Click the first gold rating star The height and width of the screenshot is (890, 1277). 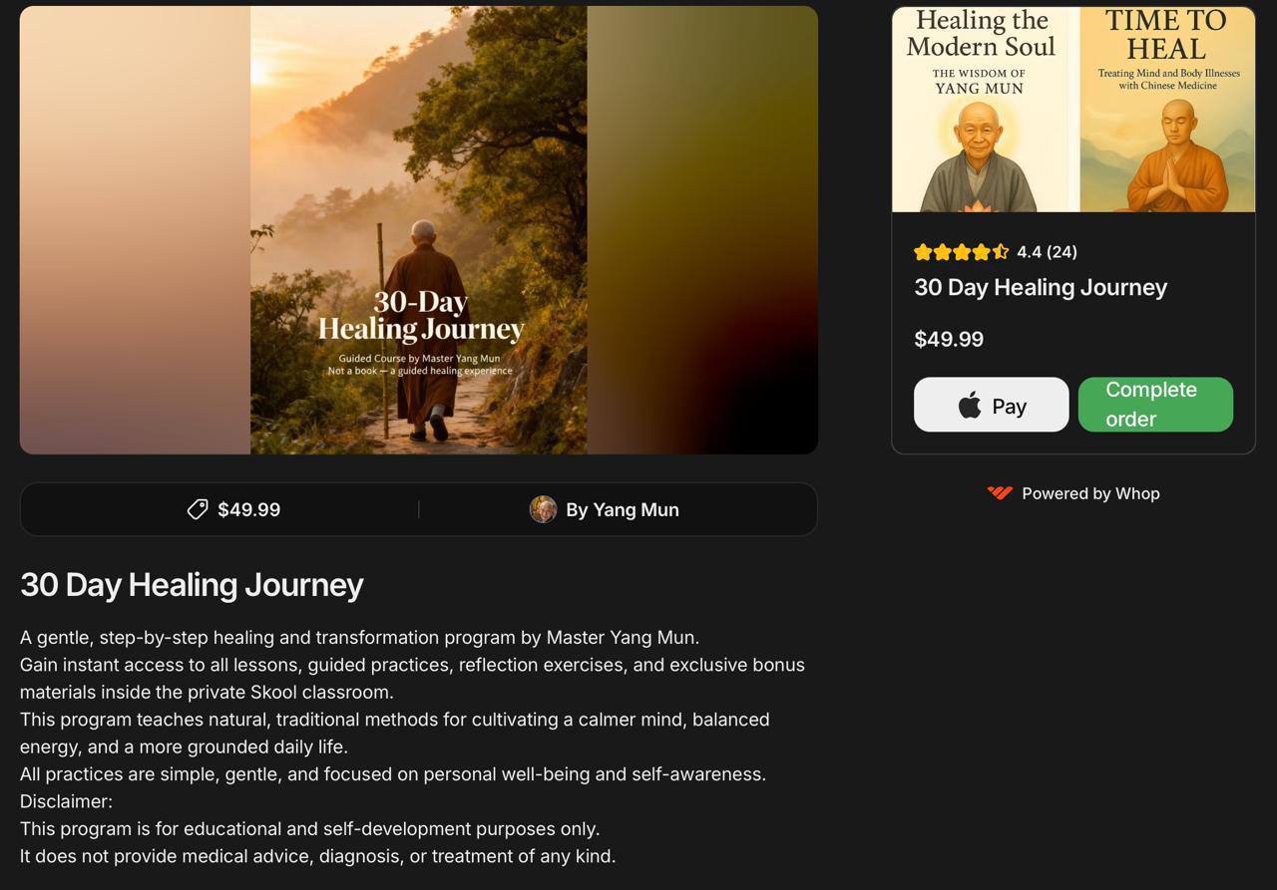point(923,252)
